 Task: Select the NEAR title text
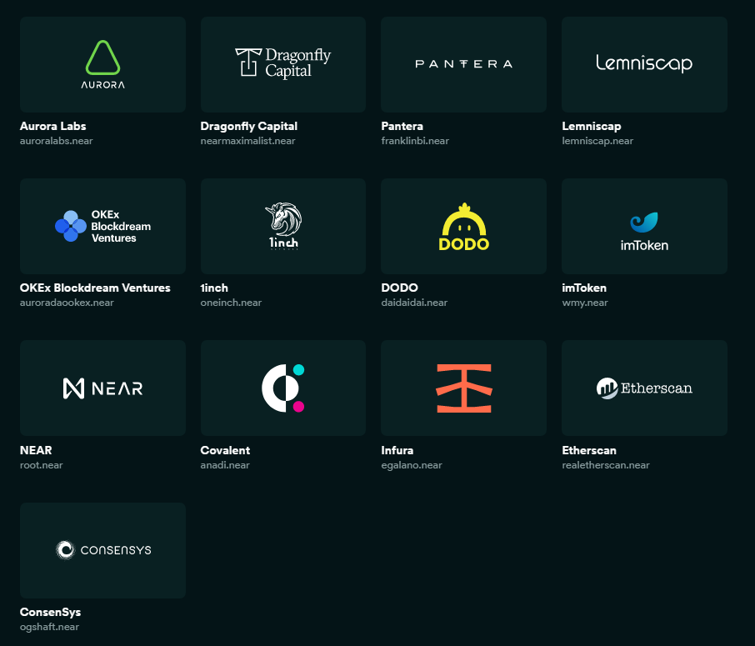pos(36,450)
